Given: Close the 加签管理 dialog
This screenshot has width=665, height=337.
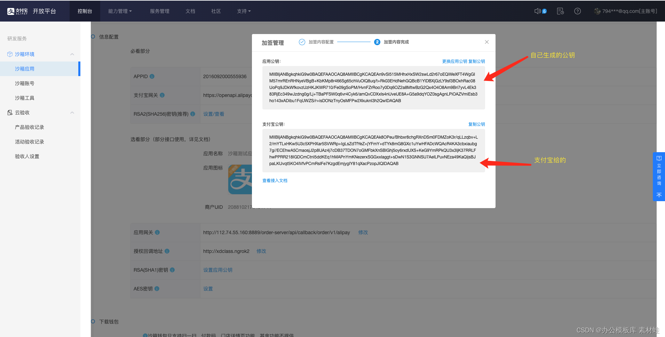Looking at the screenshot, I should tap(487, 42).
